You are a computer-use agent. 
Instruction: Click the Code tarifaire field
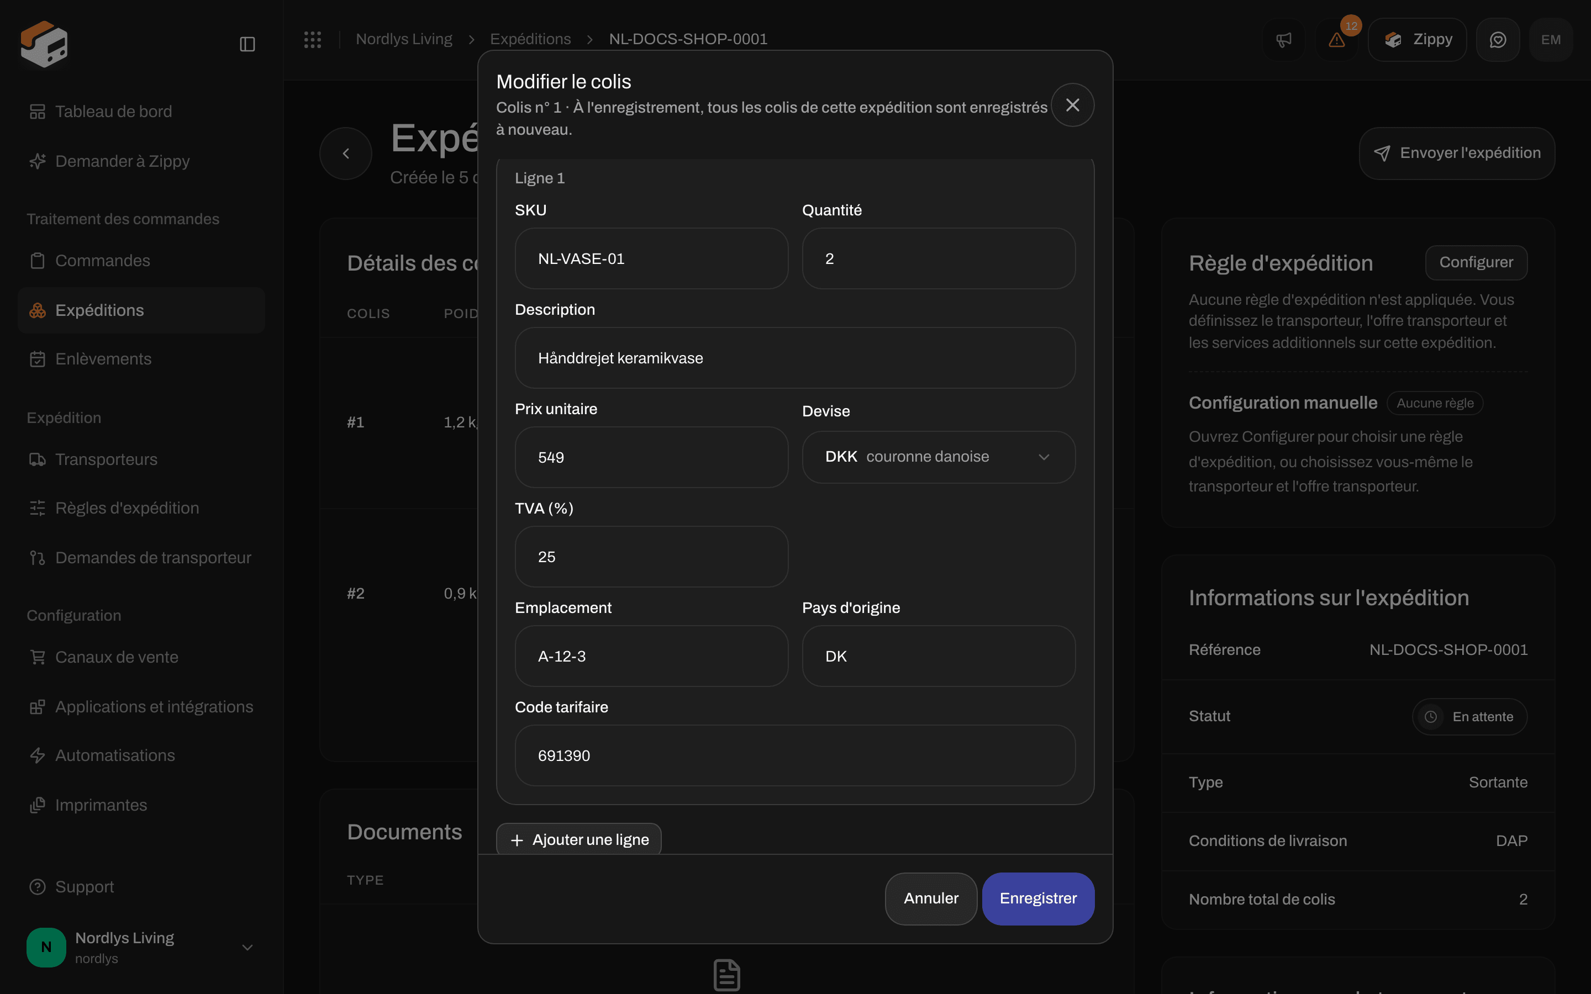point(795,755)
